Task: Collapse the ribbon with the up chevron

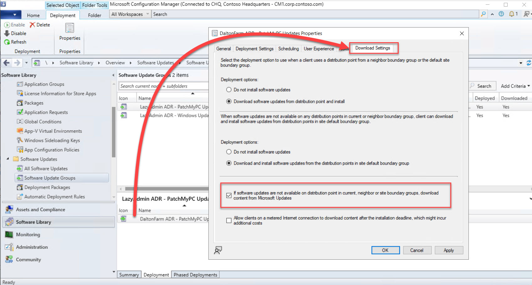Action: [492, 14]
